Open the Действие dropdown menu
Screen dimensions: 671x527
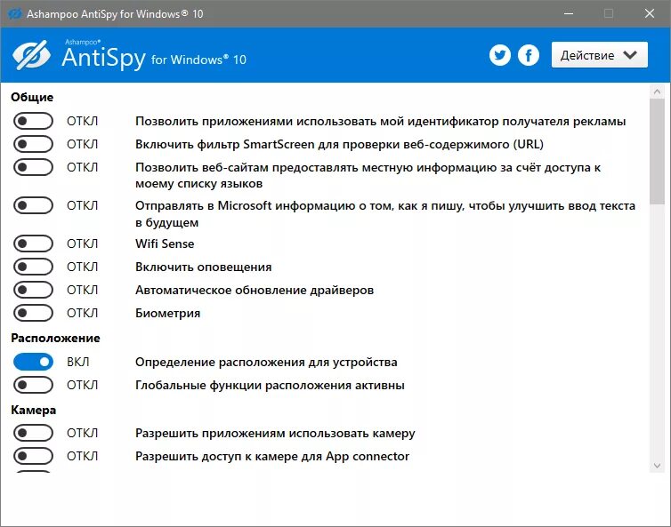coord(599,55)
